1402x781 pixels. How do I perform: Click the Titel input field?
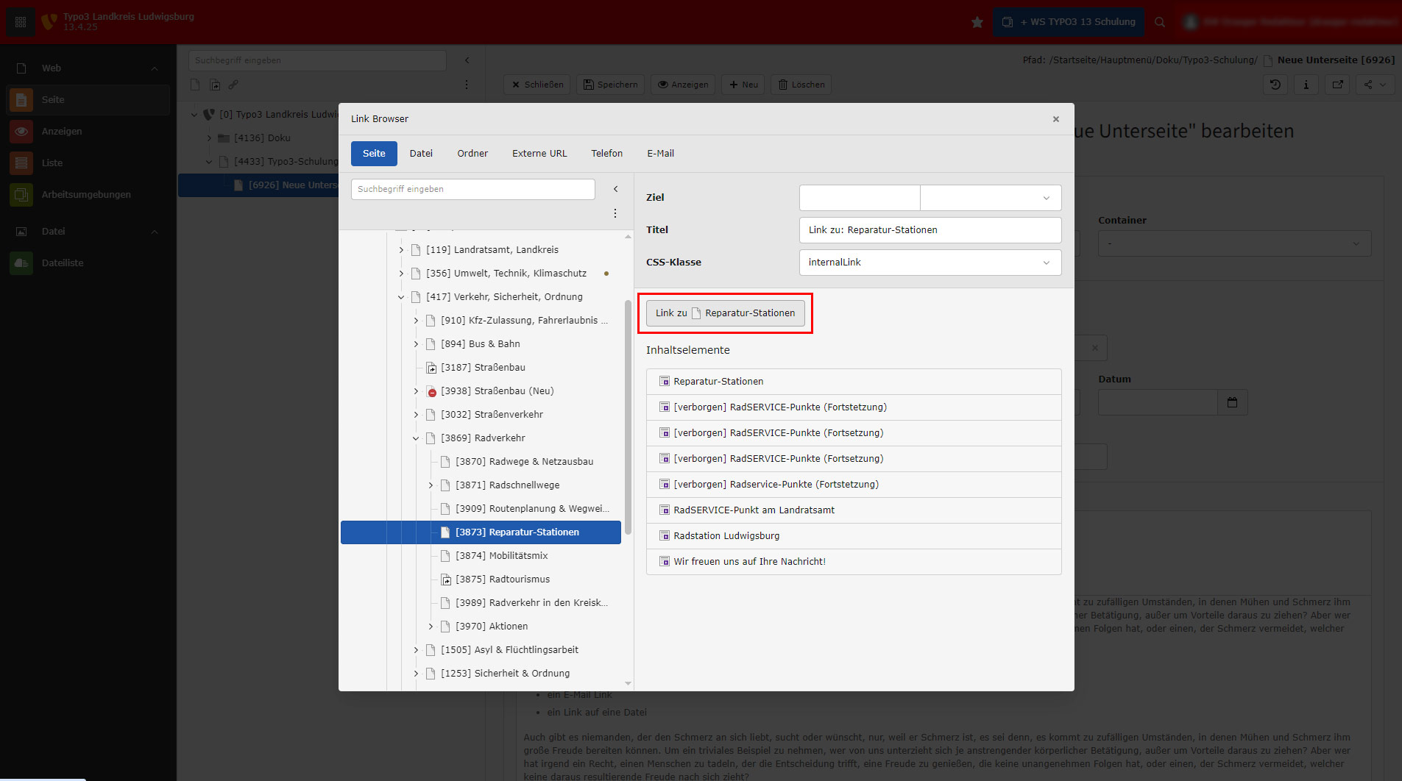click(930, 230)
